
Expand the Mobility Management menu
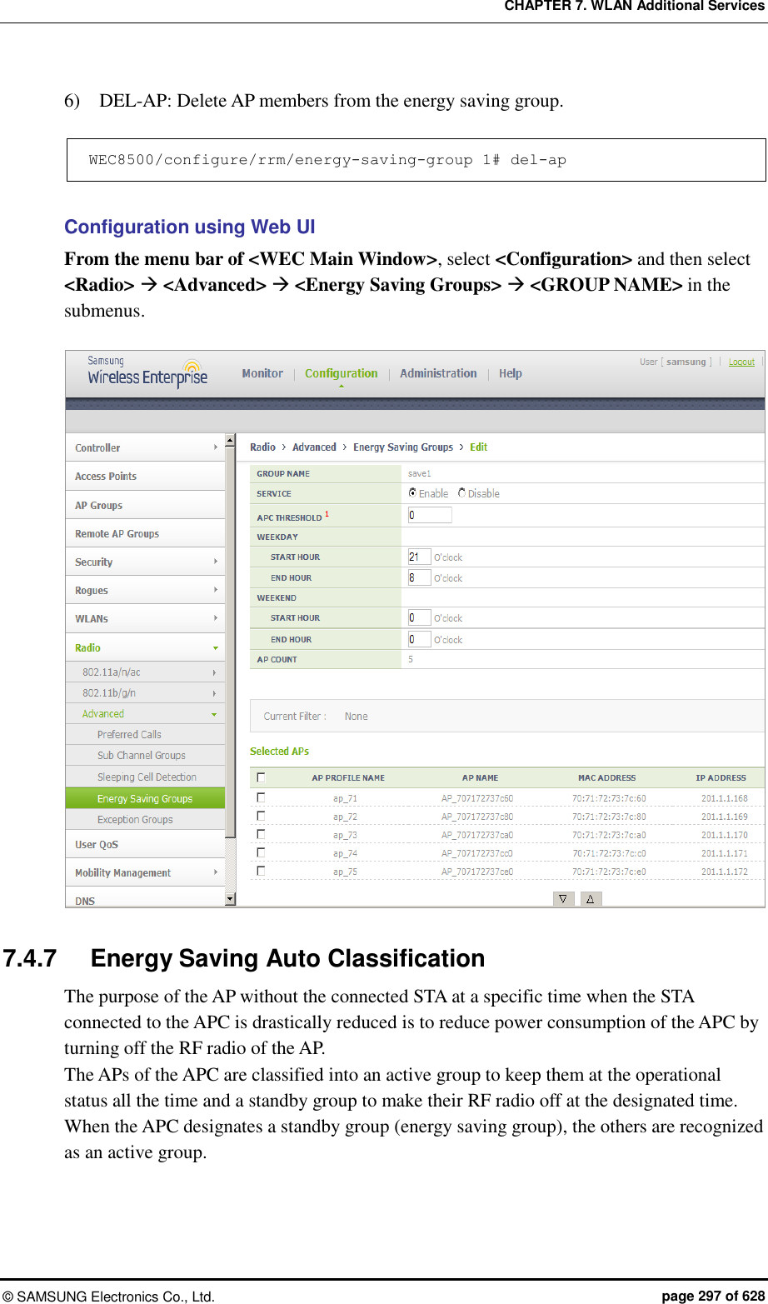(145, 872)
